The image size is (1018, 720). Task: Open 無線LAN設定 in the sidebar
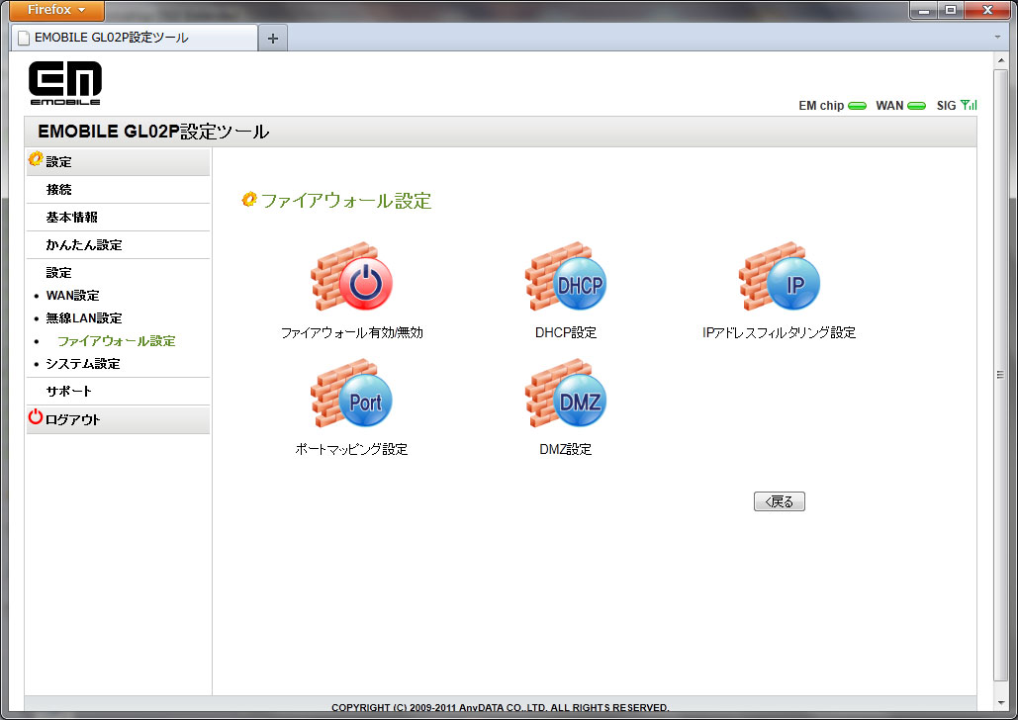coord(84,318)
